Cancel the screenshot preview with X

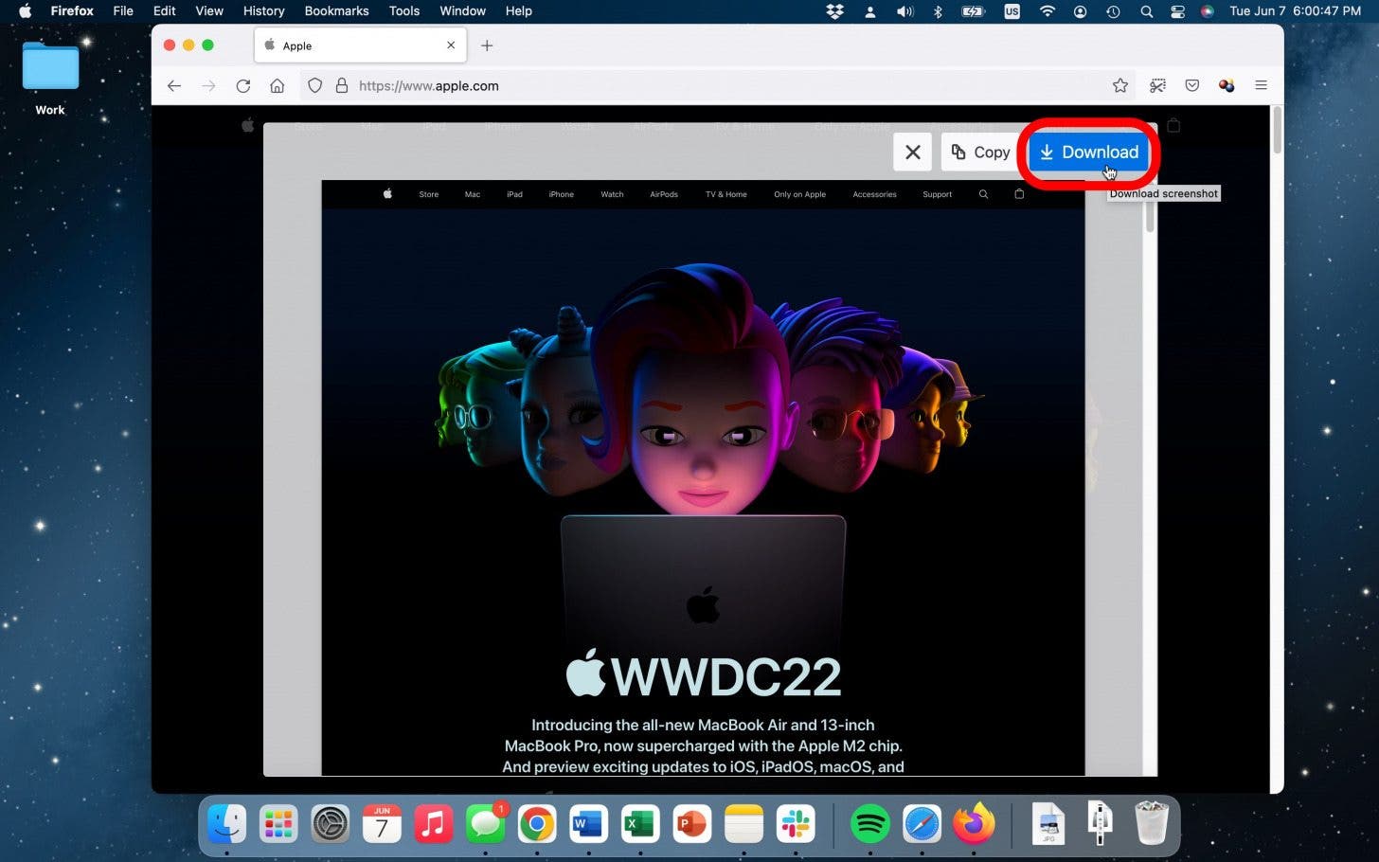(912, 153)
